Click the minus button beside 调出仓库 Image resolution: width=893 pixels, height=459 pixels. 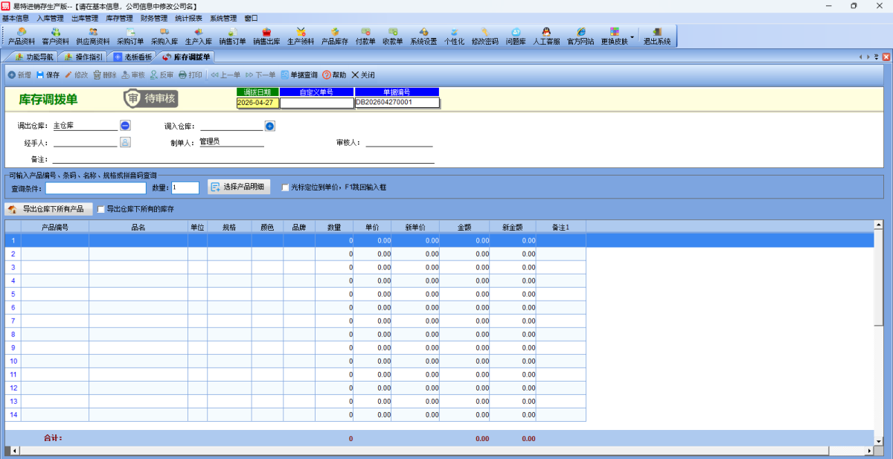tap(125, 126)
